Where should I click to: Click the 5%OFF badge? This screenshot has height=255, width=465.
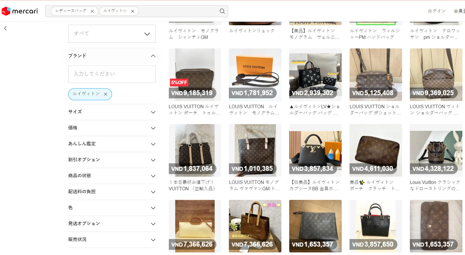179,83
